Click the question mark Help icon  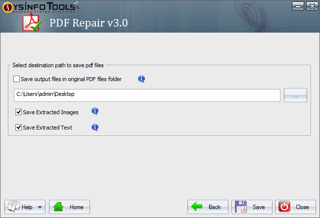point(13,207)
